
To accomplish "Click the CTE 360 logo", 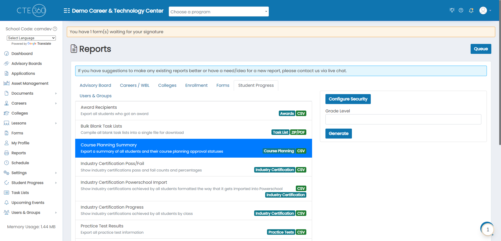I will (x=31, y=10).
